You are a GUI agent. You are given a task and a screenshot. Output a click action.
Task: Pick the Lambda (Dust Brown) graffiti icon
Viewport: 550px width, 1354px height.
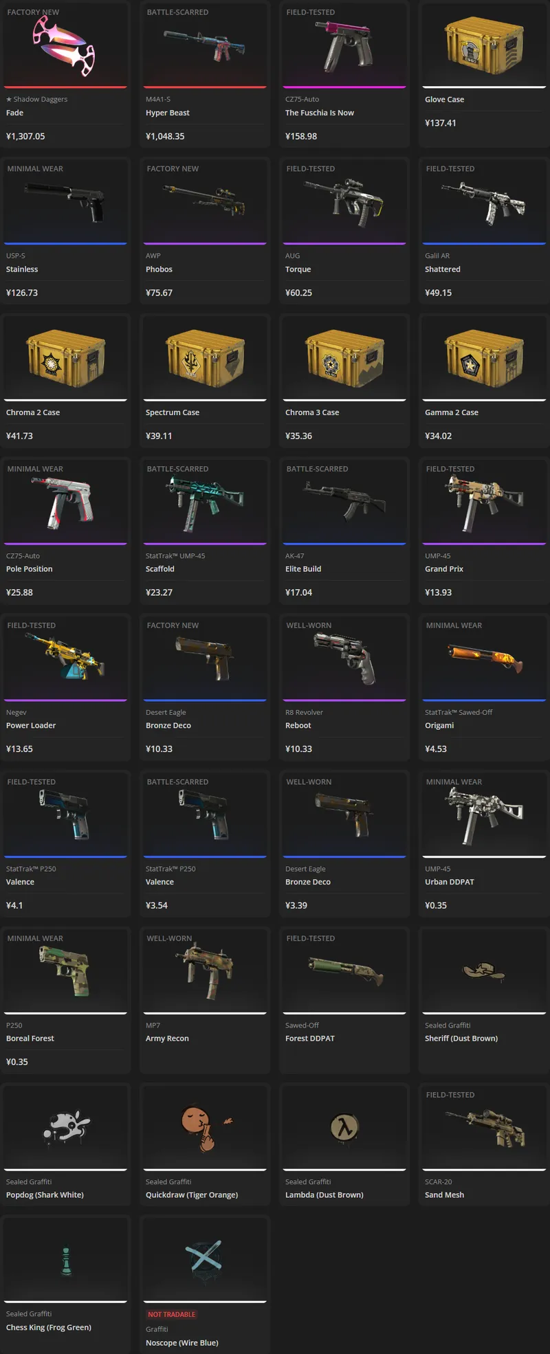click(344, 1127)
